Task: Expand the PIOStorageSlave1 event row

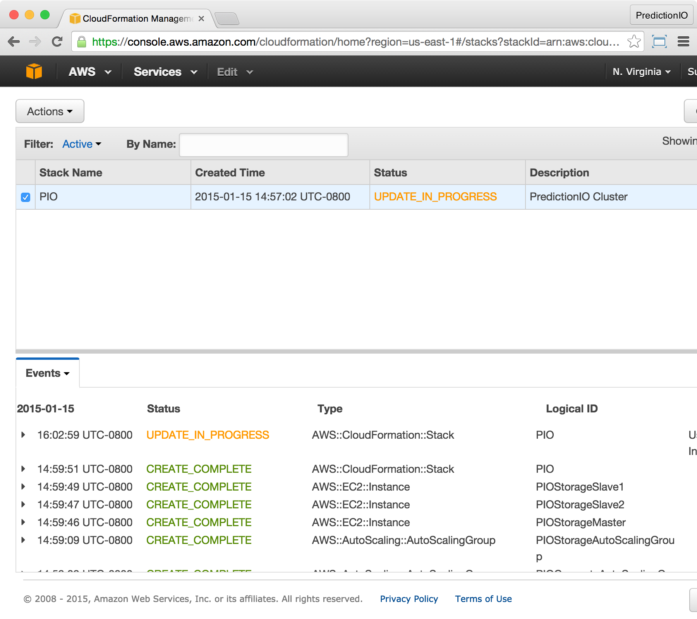Action: (x=23, y=487)
